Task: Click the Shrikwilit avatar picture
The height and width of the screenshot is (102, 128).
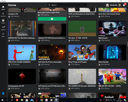Action: tap(107, 5)
